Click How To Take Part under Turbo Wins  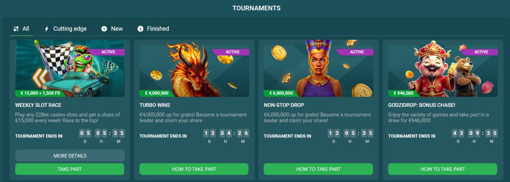(x=194, y=169)
